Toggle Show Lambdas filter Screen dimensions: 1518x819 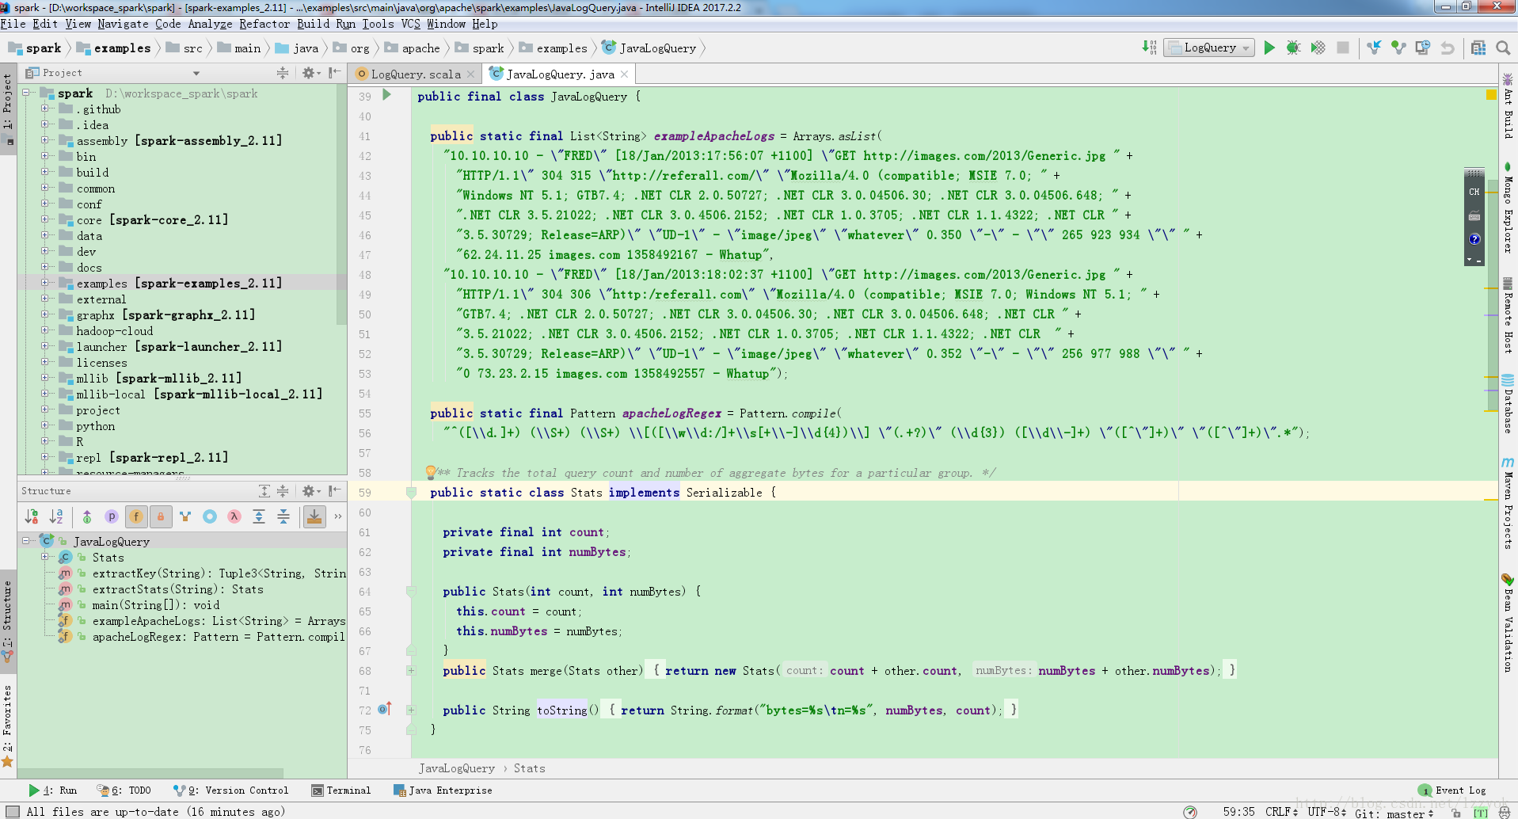click(234, 516)
